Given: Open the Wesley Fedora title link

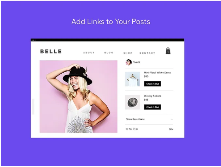Looking at the screenshot, I should pos(152,96).
